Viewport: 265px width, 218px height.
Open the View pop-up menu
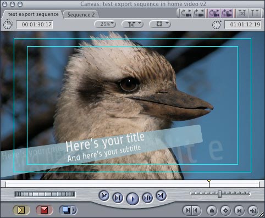[x=160, y=24]
